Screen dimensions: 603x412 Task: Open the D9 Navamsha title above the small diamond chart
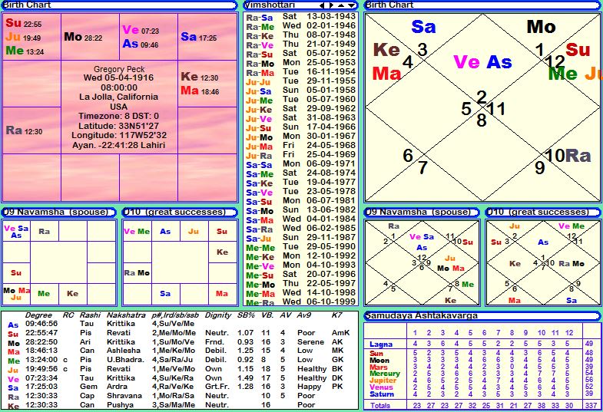click(422, 212)
